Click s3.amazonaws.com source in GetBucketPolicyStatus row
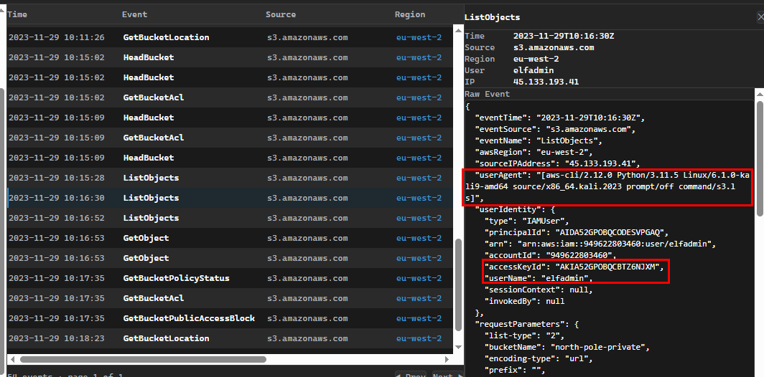 (307, 278)
